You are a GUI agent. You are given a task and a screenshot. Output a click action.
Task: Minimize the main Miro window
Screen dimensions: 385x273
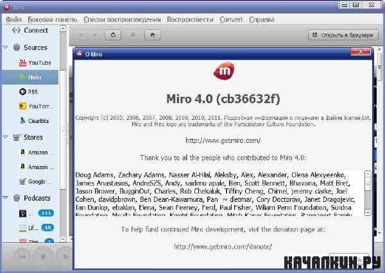(x=345, y=5)
